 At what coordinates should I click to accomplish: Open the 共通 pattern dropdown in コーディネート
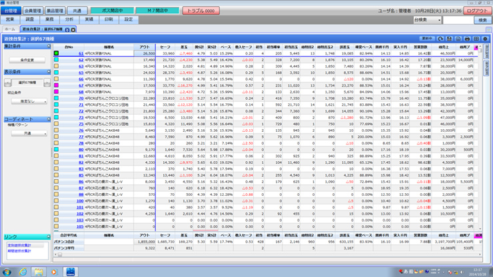pos(29,133)
